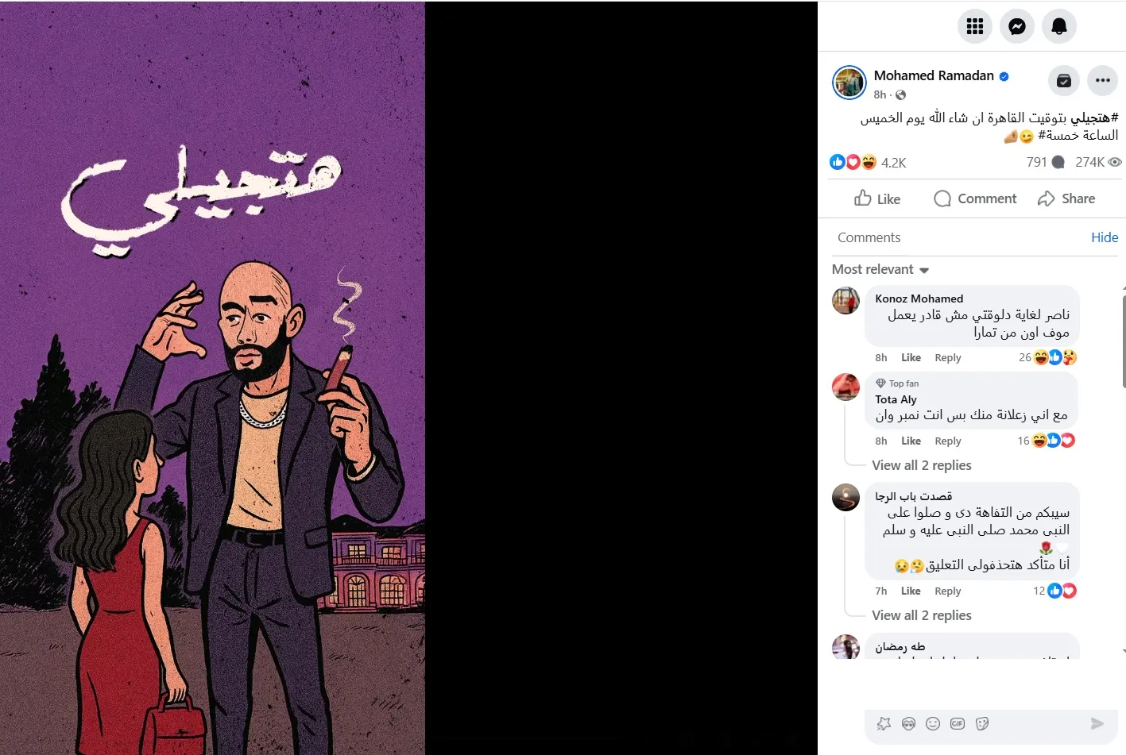Like Tota Aly's comment

[911, 441]
